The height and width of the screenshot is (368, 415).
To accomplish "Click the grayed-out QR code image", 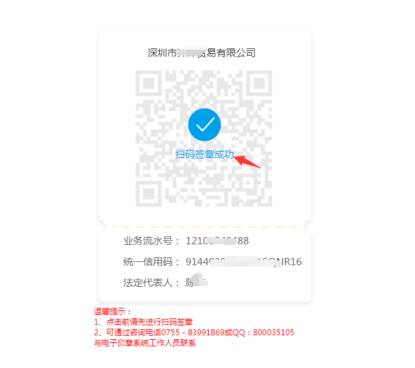I will [204, 138].
